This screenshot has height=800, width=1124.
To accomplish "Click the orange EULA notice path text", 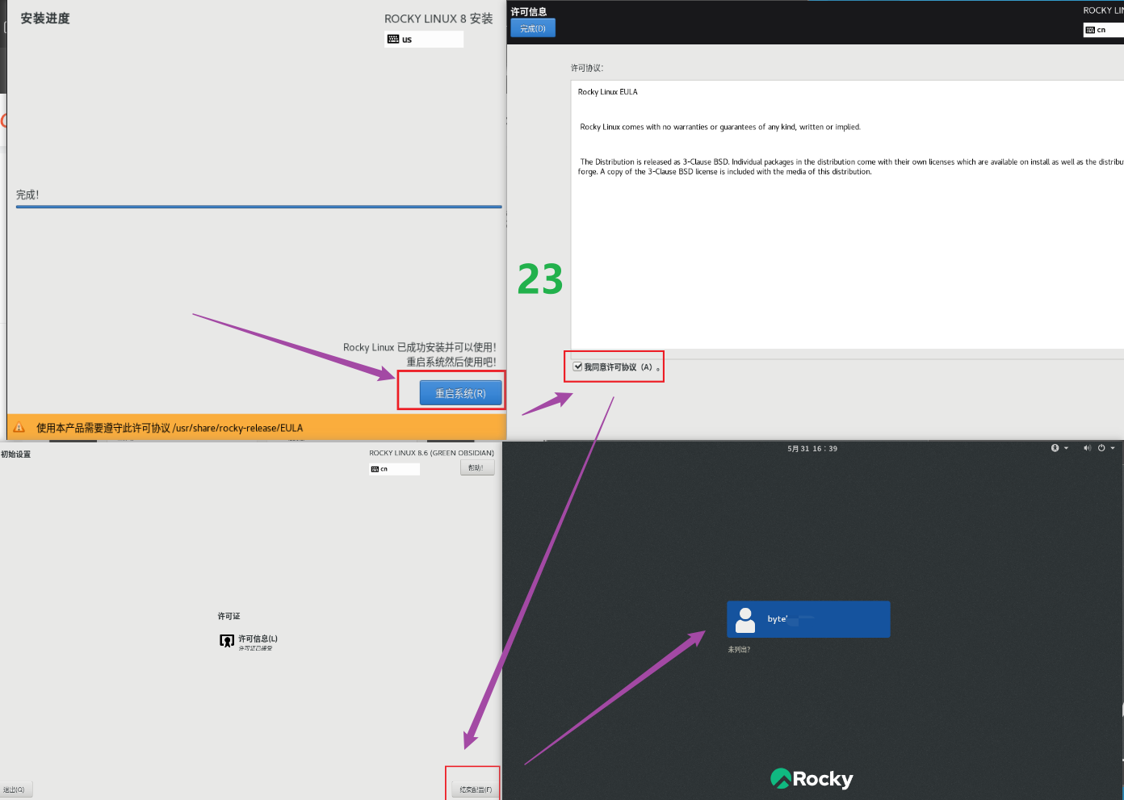I will tap(170, 428).
